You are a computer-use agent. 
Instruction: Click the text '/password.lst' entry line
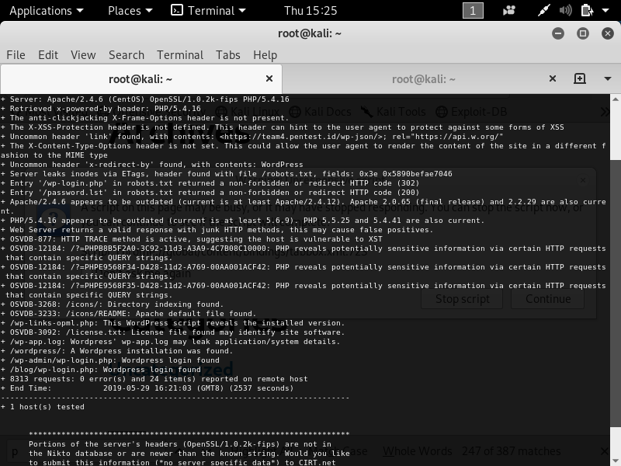(210, 193)
